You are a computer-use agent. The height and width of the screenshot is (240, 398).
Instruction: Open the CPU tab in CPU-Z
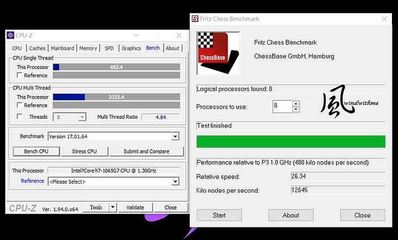(x=17, y=48)
